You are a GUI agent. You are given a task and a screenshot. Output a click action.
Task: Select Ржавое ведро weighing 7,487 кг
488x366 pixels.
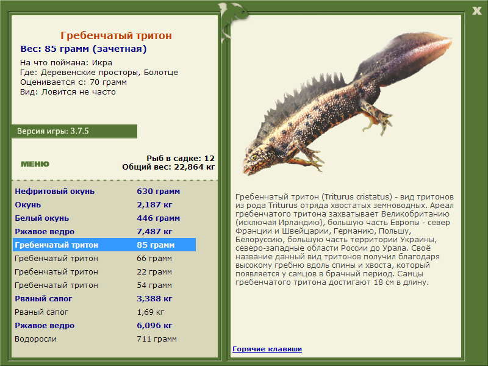(104, 232)
